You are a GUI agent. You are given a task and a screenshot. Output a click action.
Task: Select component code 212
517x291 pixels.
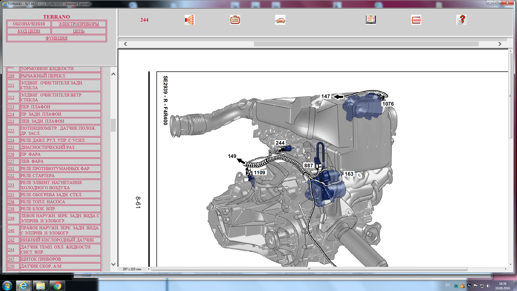tap(11, 98)
